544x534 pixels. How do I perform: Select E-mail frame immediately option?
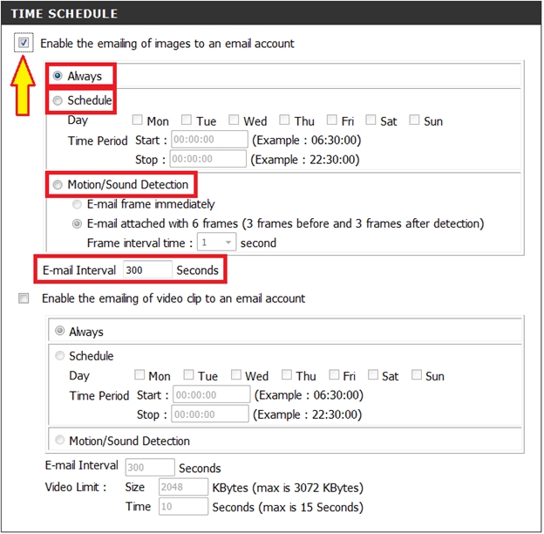pos(78,204)
